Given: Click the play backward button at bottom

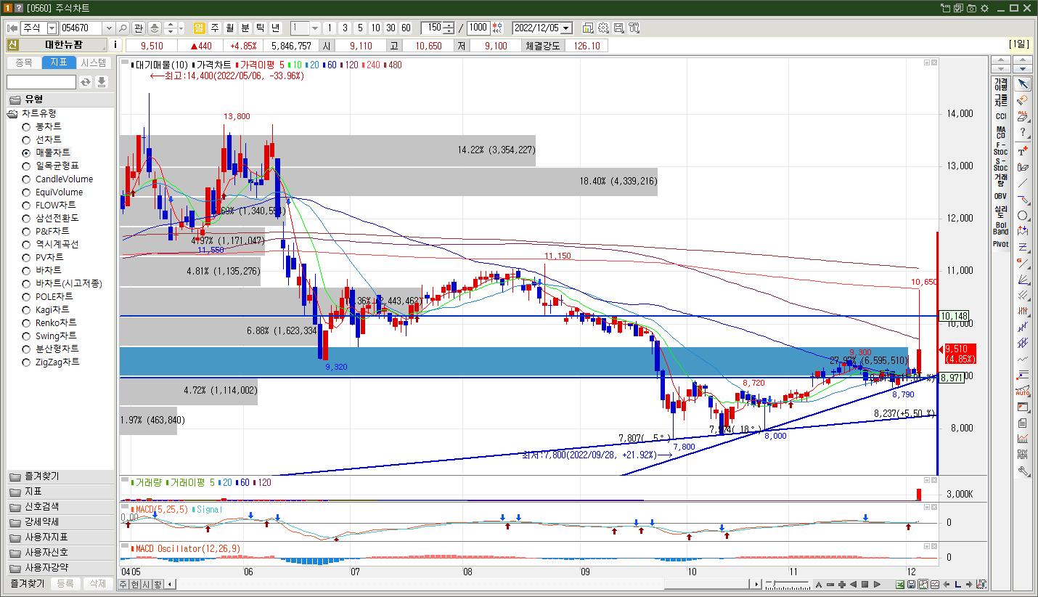Looking at the screenshot, I should pos(854,584).
